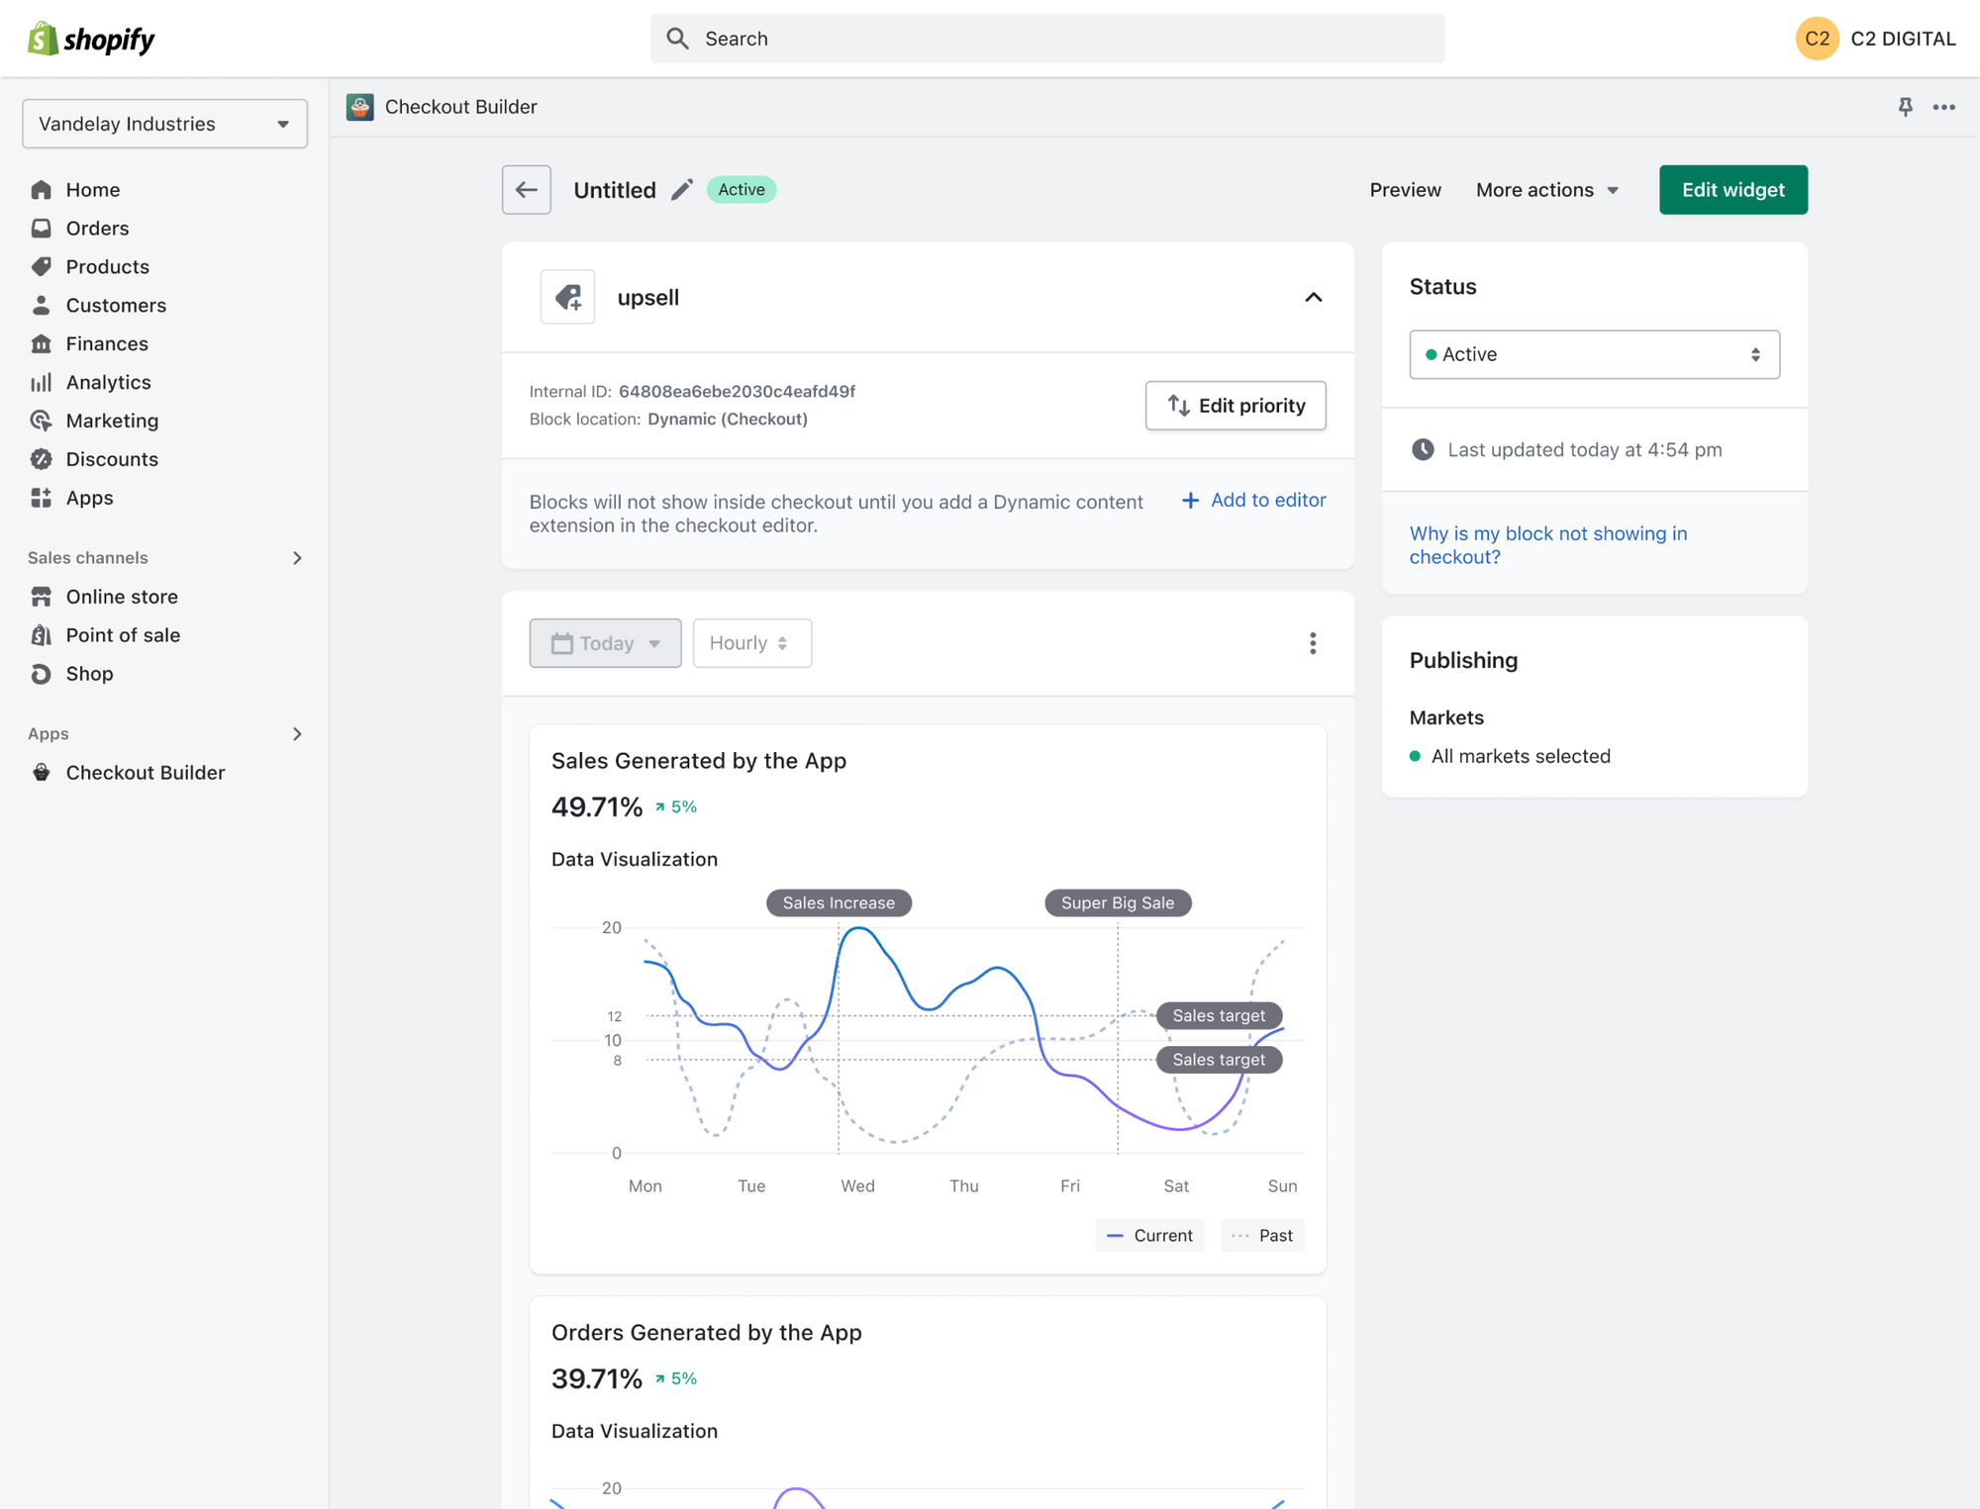
Task: Click the pencil edit icon next to Untitled
Action: [682, 189]
